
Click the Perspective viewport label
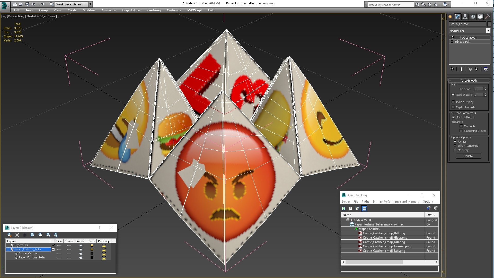point(16,16)
